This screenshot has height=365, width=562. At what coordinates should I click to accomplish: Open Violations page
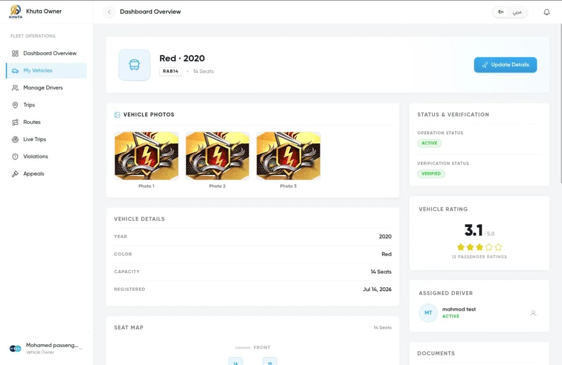[x=46, y=156]
